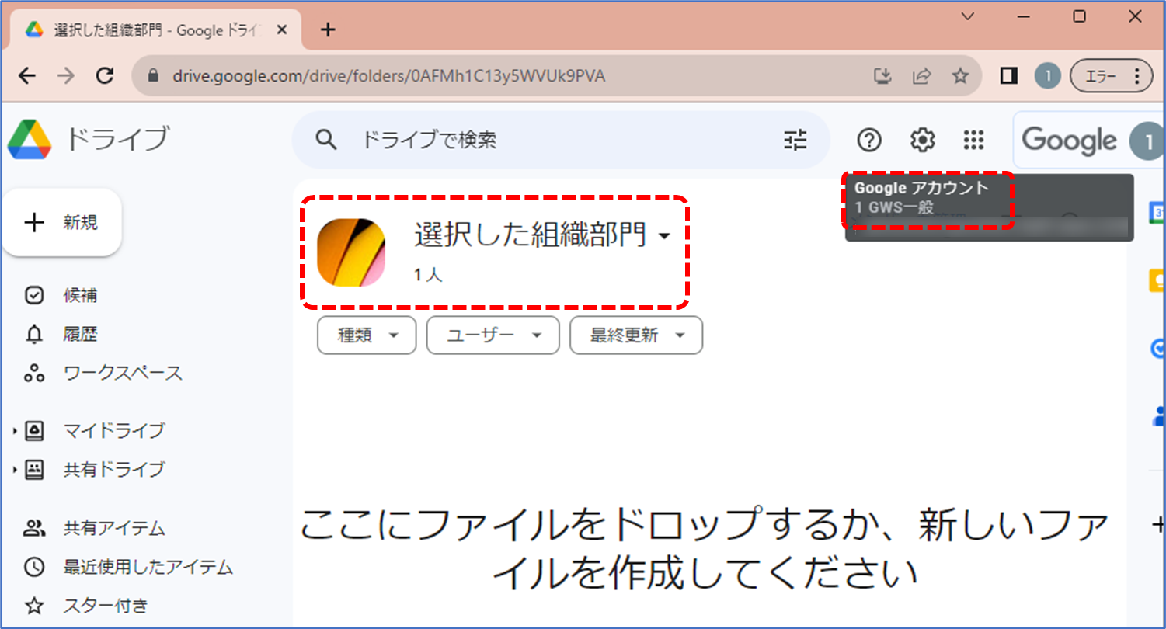This screenshot has width=1166, height=629.
Task: Click the magnifier search icon in Drive
Action: click(327, 140)
